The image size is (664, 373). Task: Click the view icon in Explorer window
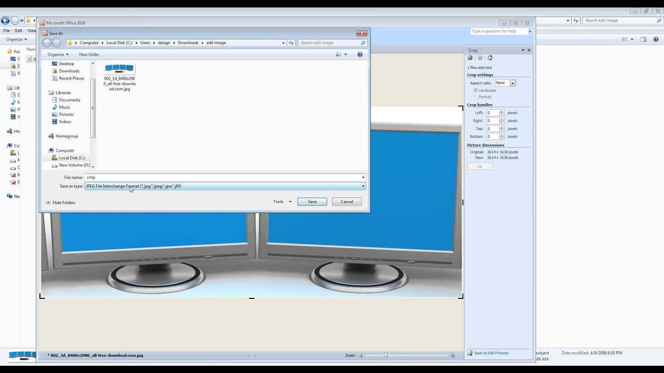[x=625, y=39]
